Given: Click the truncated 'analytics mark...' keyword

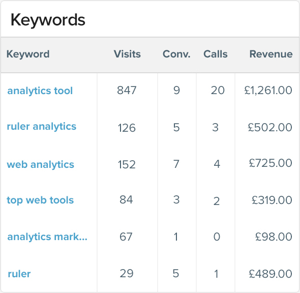Looking at the screenshot, I should tap(47, 237).
